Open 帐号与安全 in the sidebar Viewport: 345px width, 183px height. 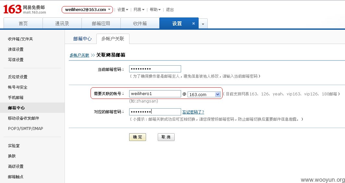(x=18, y=87)
